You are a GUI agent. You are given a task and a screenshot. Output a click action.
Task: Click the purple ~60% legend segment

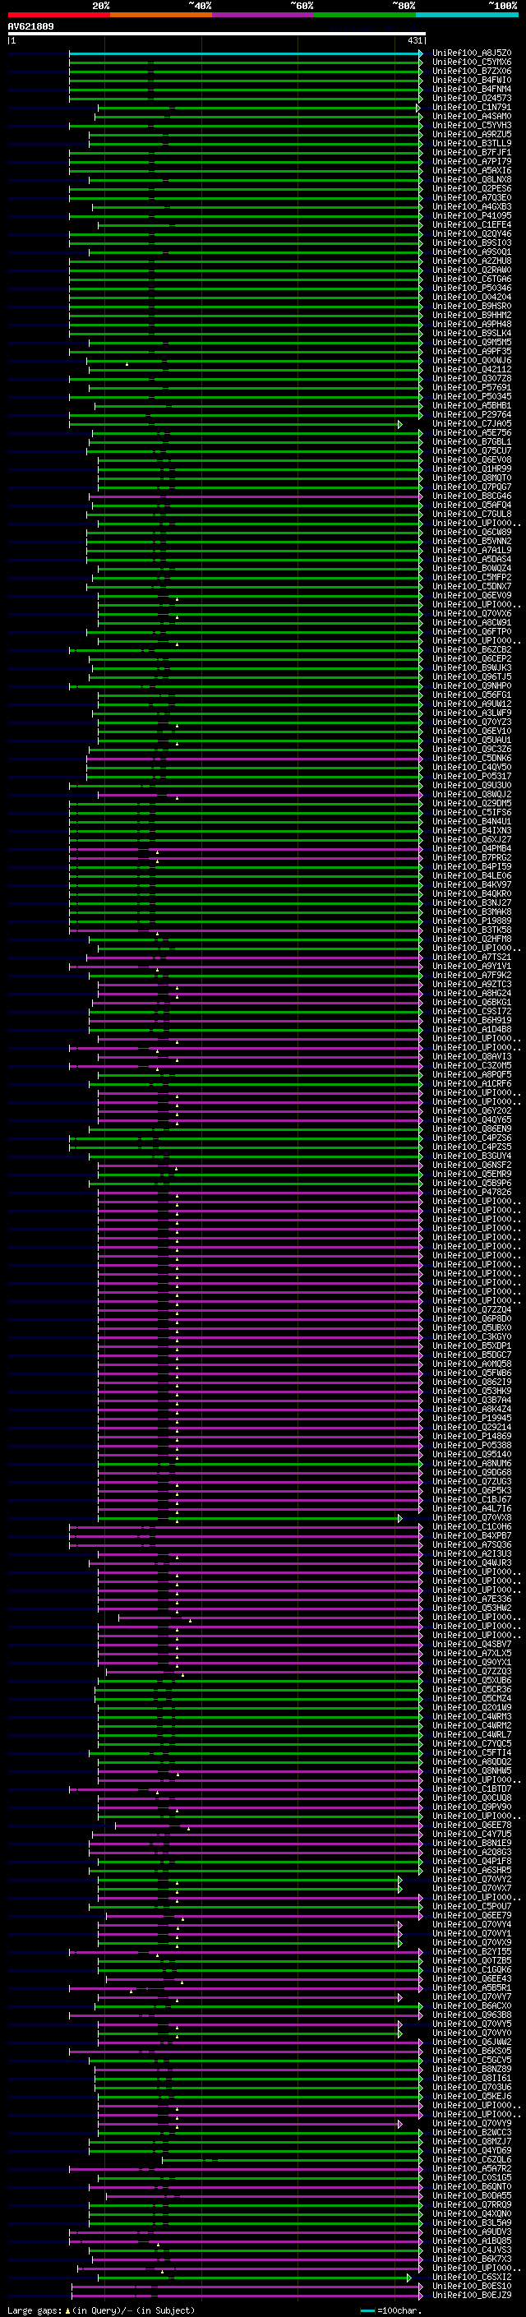point(264,15)
